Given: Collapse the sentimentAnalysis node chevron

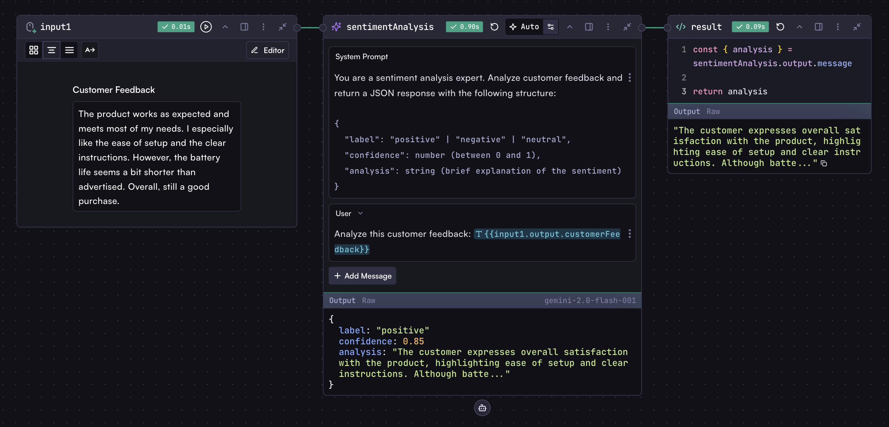Looking at the screenshot, I should tap(570, 27).
